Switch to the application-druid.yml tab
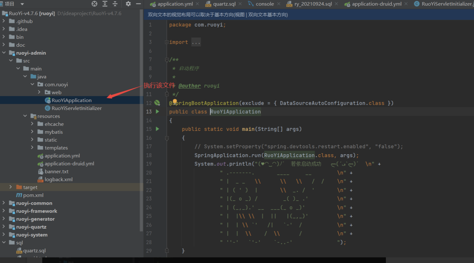The height and width of the screenshot is (263, 474). pyautogui.click(x=376, y=4)
